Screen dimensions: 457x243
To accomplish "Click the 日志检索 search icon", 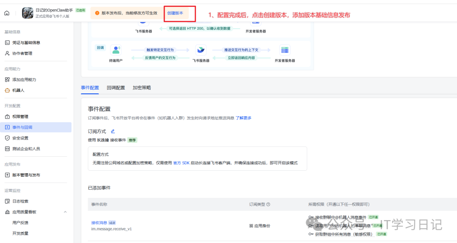I will (x=7, y=201).
